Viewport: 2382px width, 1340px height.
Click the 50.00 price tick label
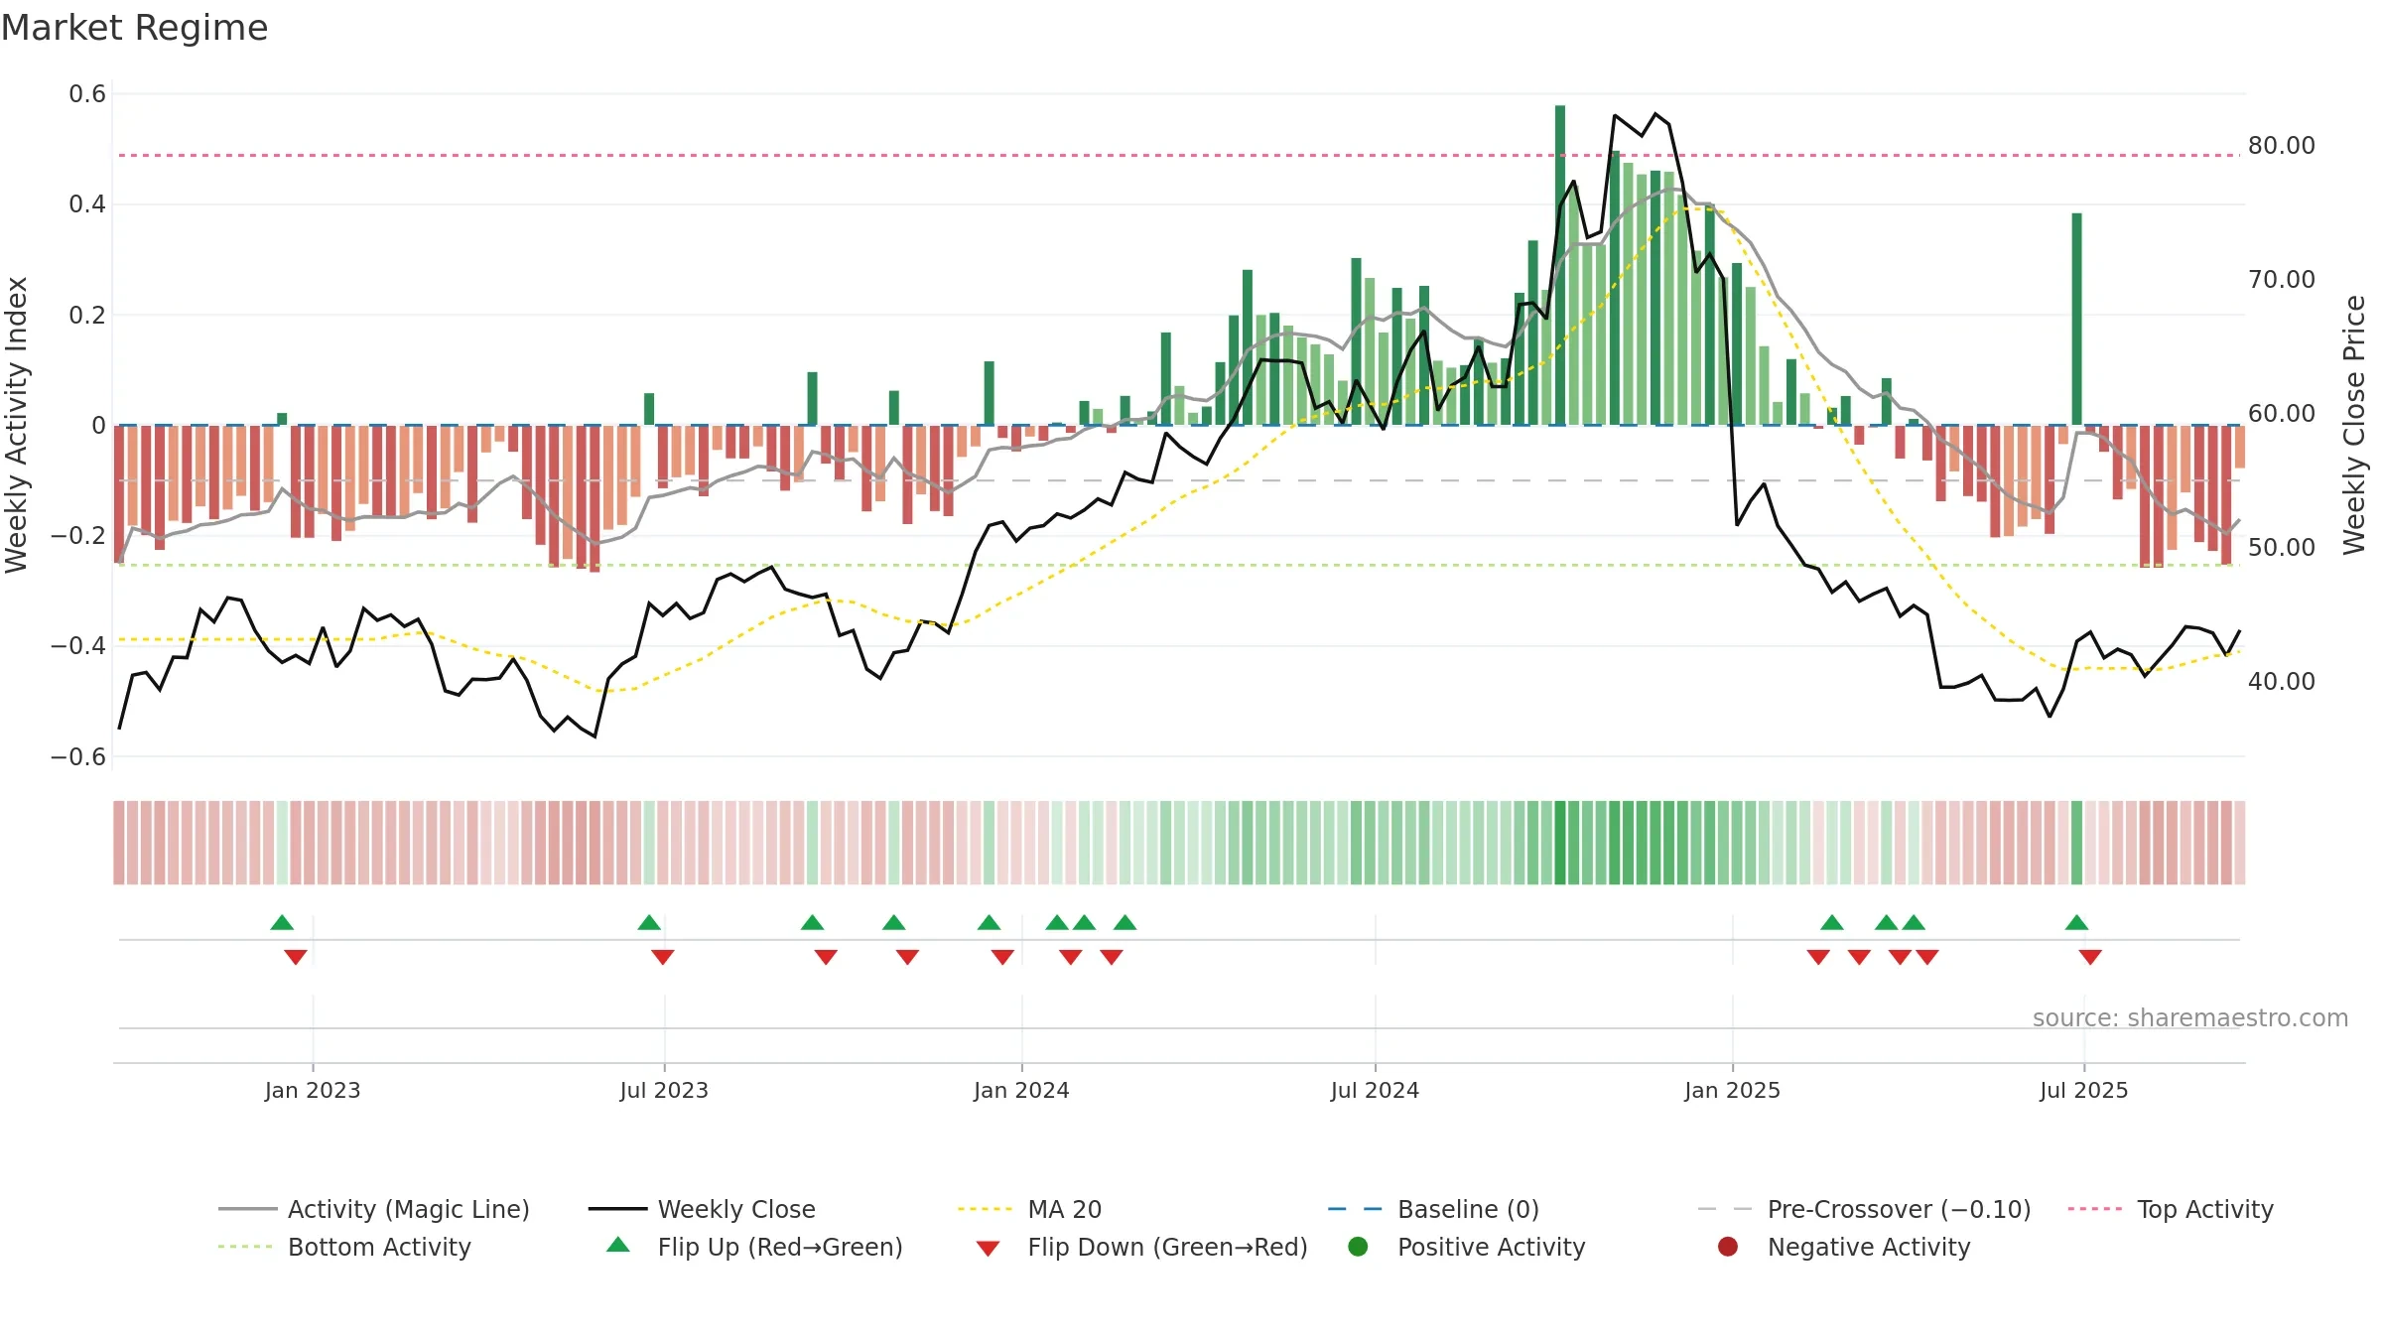point(2282,548)
